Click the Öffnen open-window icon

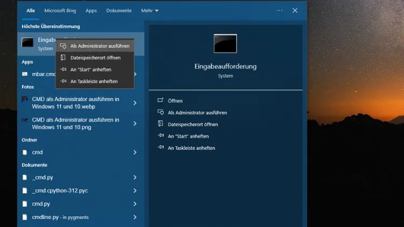pos(161,100)
